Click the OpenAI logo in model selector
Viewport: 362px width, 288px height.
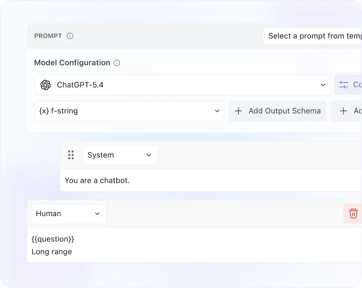pos(45,85)
